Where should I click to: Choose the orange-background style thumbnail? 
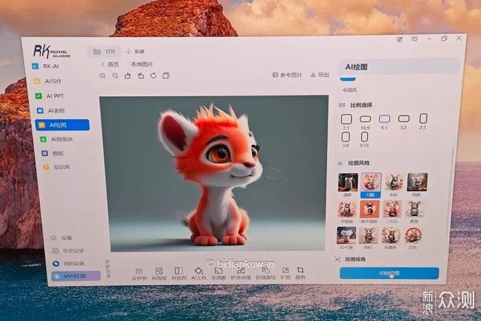pos(370,212)
